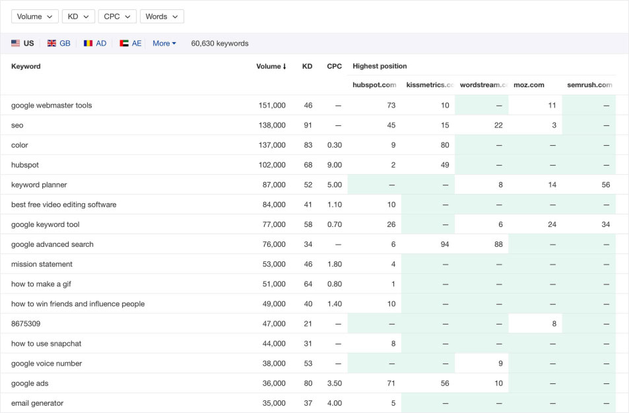Image resolution: width=629 pixels, height=413 pixels.
Task: Open the CPC filter dropdown
Action: pyautogui.click(x=117, y=16)
